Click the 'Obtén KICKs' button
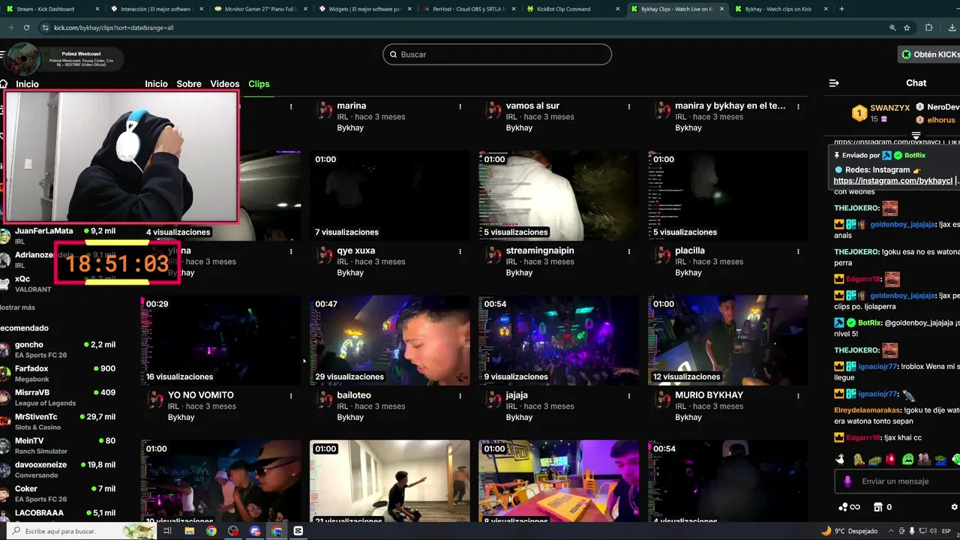 pos(929,55)
